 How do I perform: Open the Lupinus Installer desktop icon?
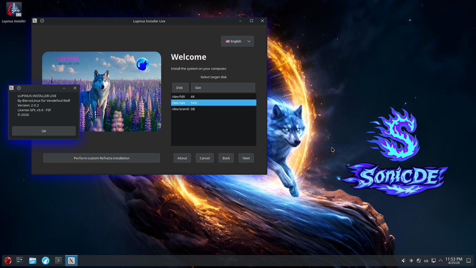pyautogui.click(x=14, y=12)
